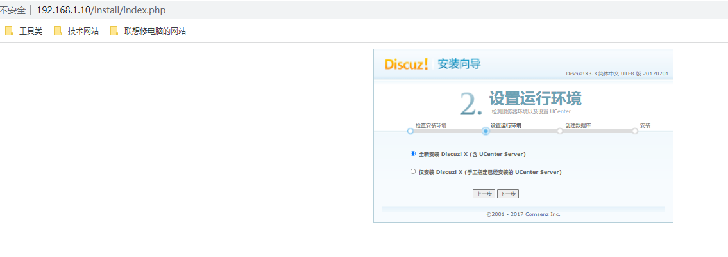Click the 不安全 security indicator

pos(13,10)
